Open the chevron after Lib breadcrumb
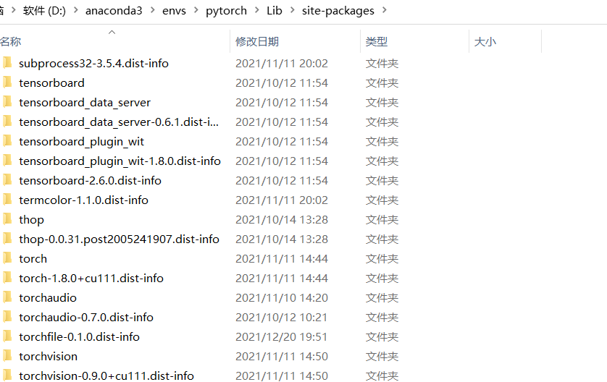 [293, 10]
